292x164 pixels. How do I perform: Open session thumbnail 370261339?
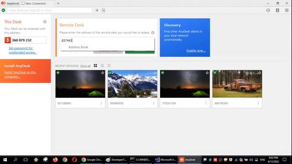point(185,84)
